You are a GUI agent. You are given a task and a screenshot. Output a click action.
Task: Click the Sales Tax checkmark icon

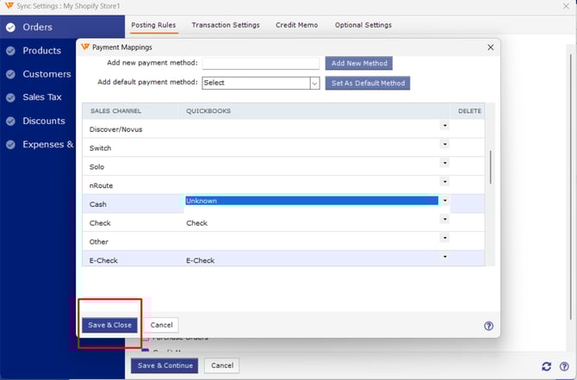coord(10,97)
